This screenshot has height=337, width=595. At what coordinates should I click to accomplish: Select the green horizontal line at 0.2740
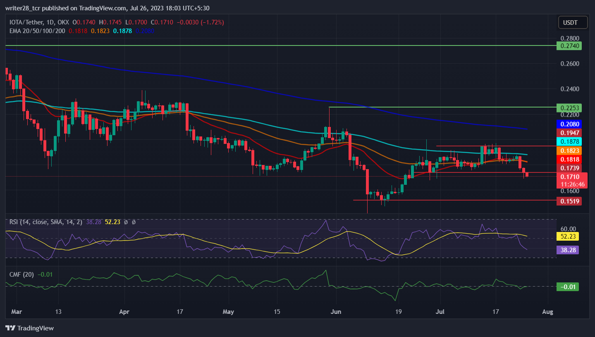pos(281,45)
